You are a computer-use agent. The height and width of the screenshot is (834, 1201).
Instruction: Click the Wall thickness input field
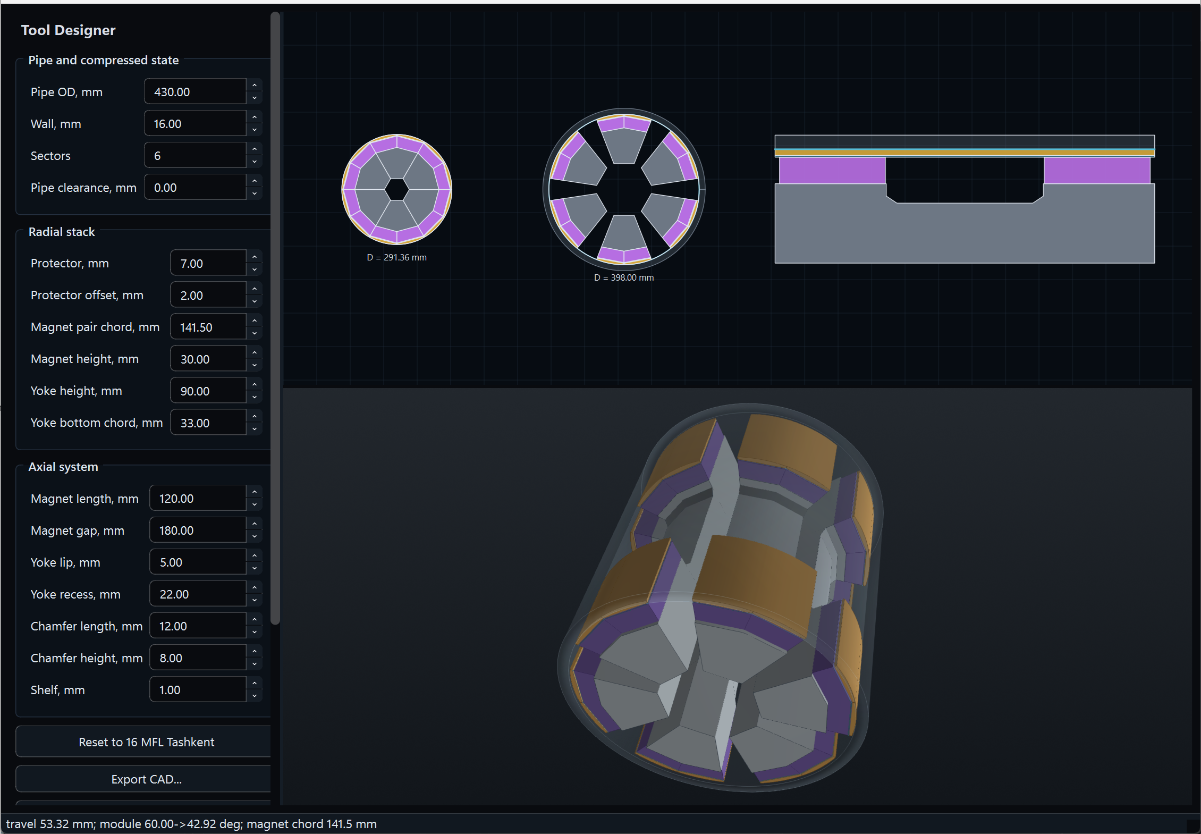pos(195,123)
